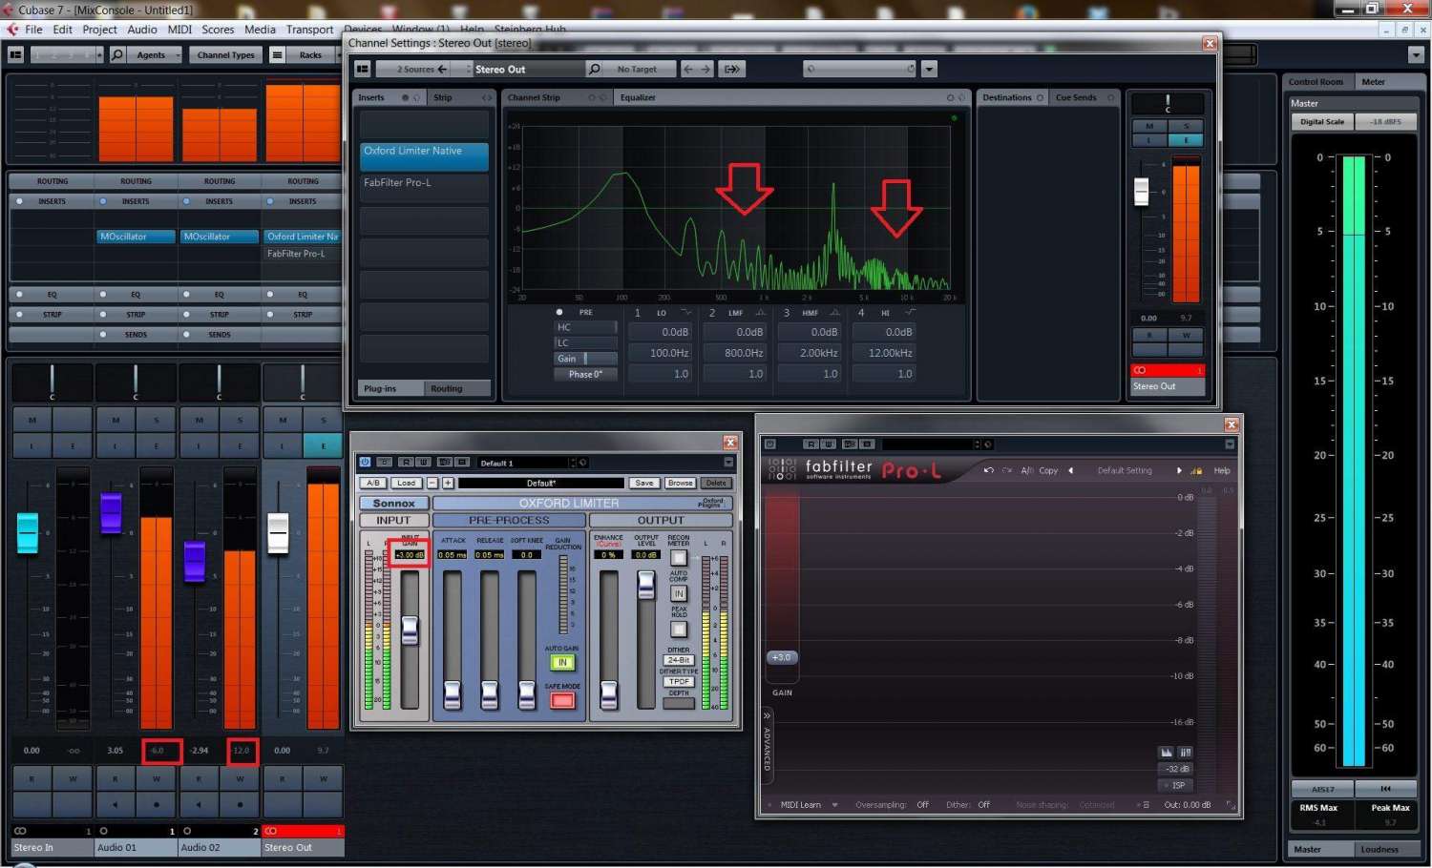Click the A/B button in Oxford Limiter
Image resolution: width=1432 pixels, height=868 pixels.
373,483
